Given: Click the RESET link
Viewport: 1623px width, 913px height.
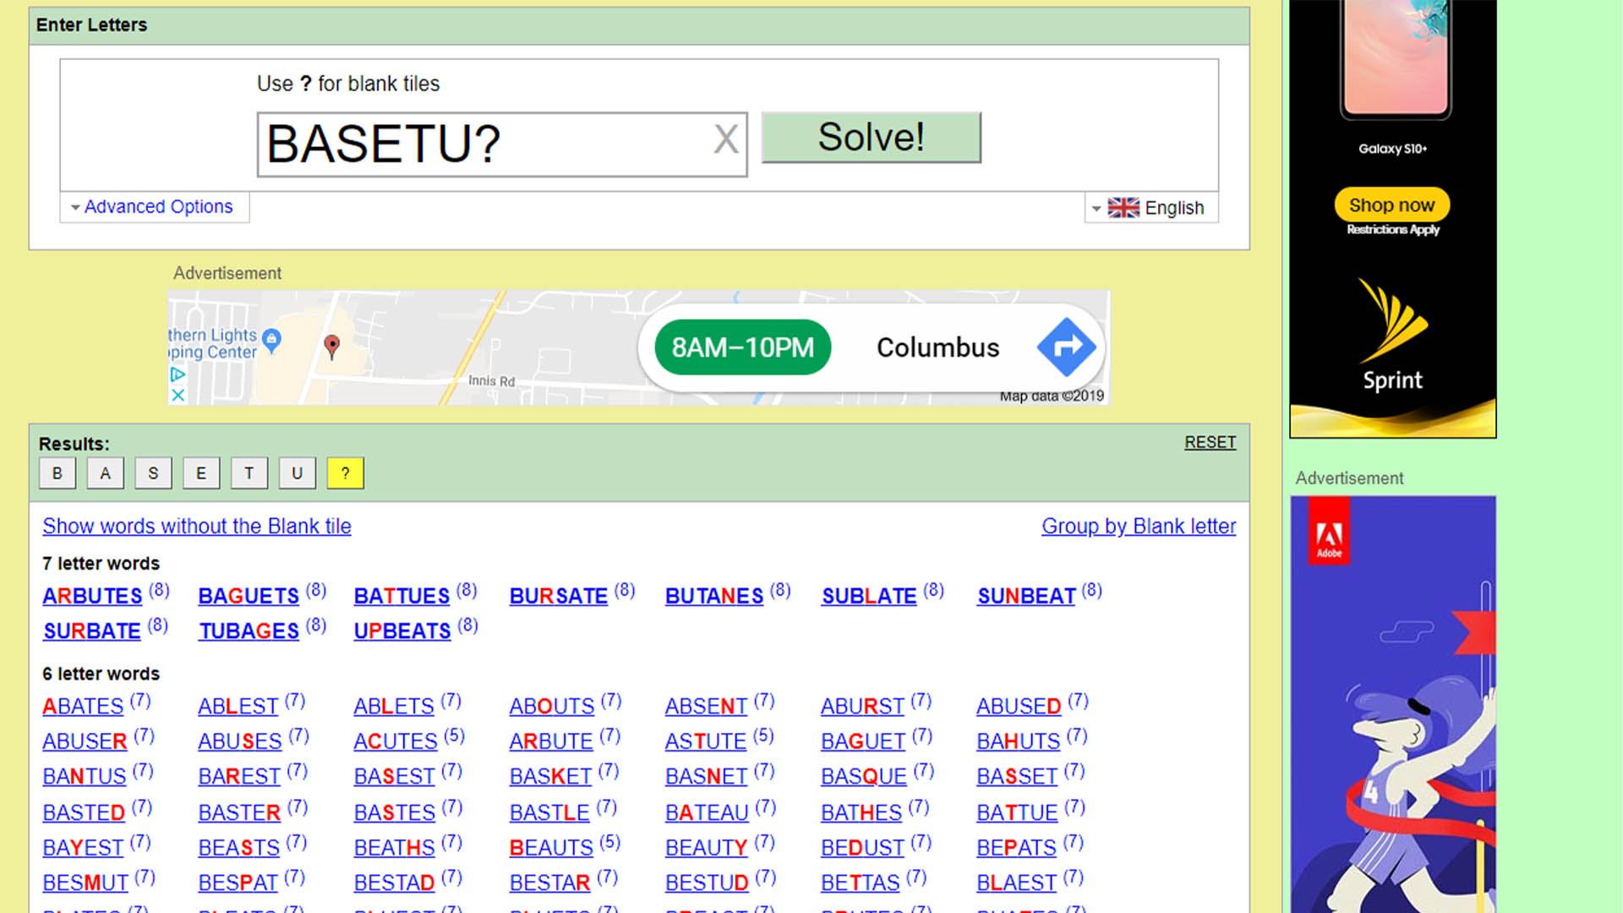Looking at the screenshot, I should coord(1210,442).
